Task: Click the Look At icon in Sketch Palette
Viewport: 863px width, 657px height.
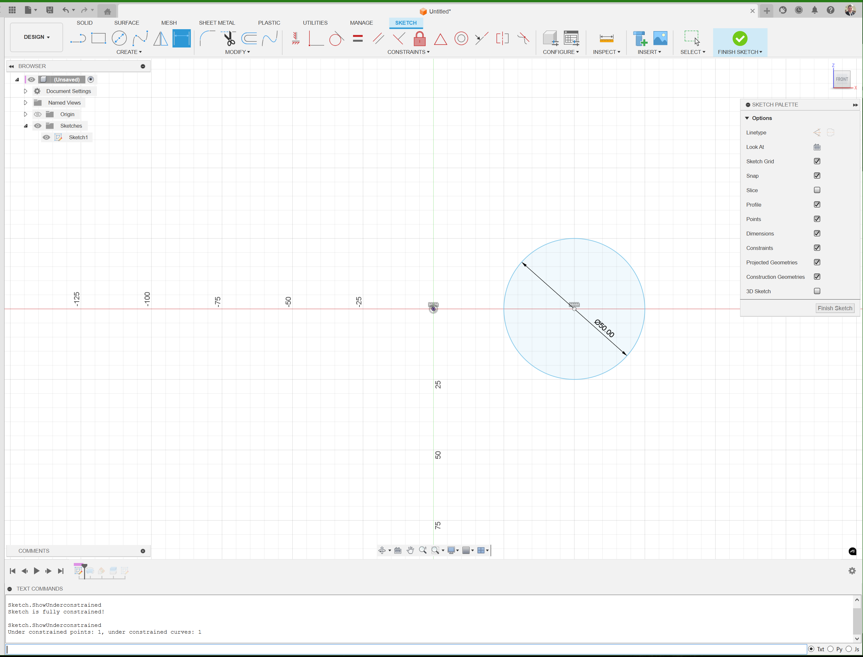Action: tap(817, 147)
